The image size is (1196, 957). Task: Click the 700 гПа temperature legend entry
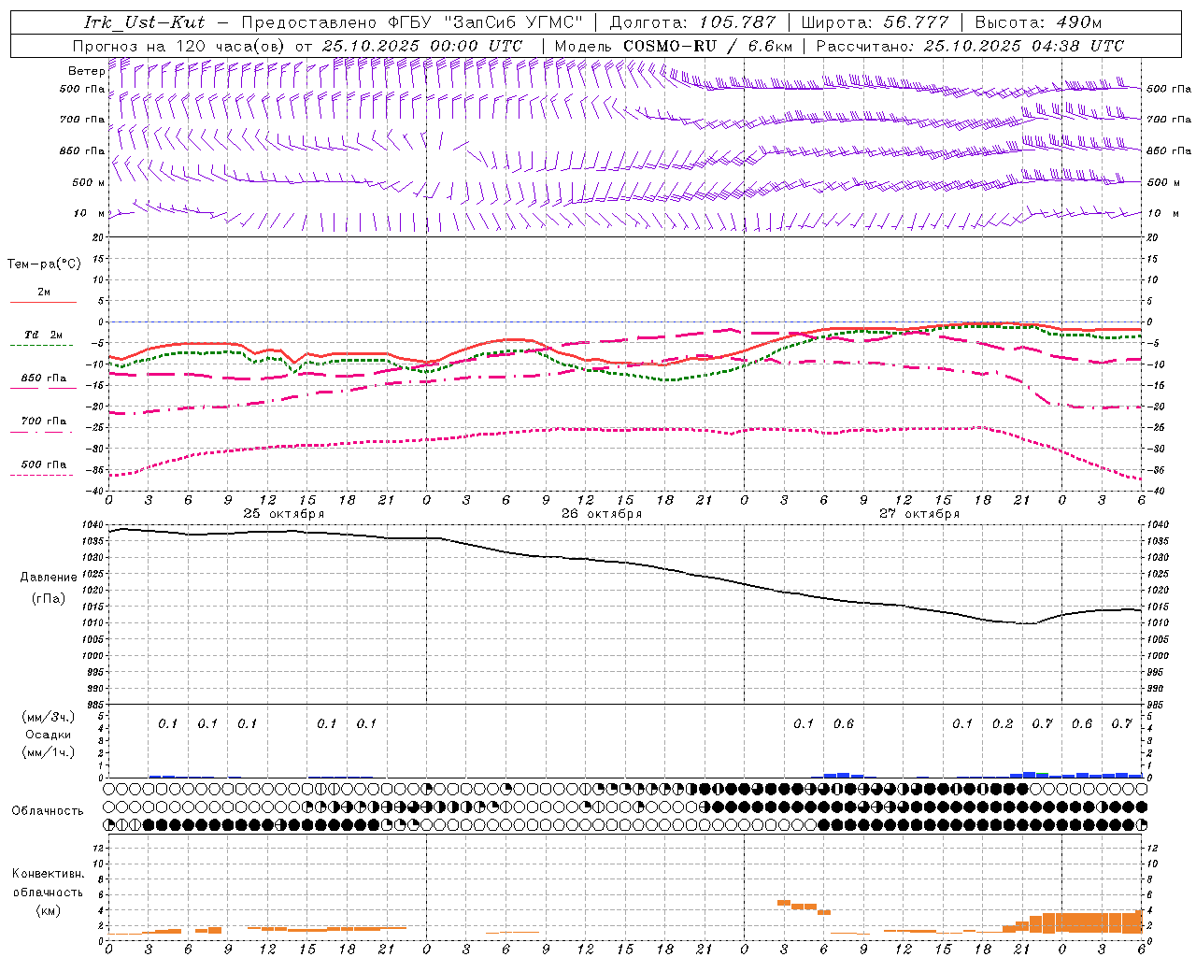[44, 421]
